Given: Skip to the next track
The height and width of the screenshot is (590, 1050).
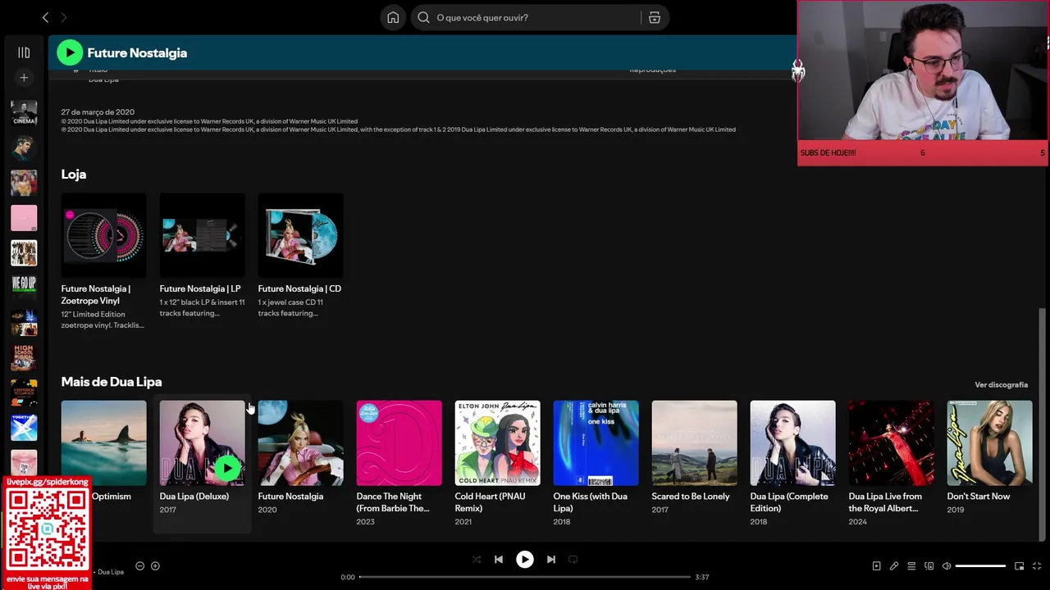Looking at the screenshot, I should (x=551, y=560).
